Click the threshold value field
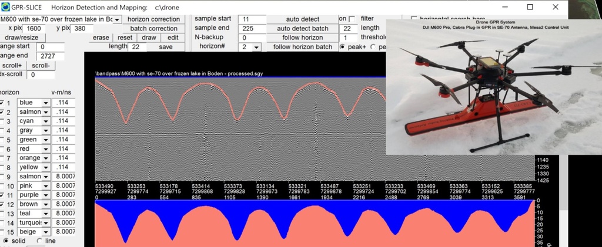This screenshot has height=247, width=602. [348, 38]
